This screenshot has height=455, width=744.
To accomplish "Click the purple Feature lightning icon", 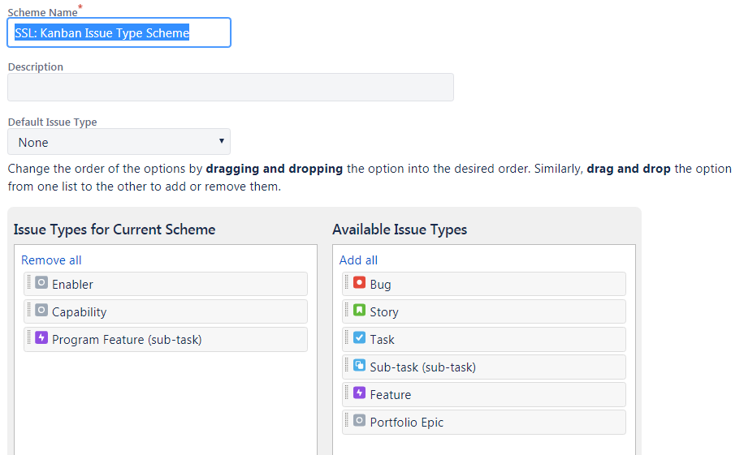I will click(x=360, y=393).
